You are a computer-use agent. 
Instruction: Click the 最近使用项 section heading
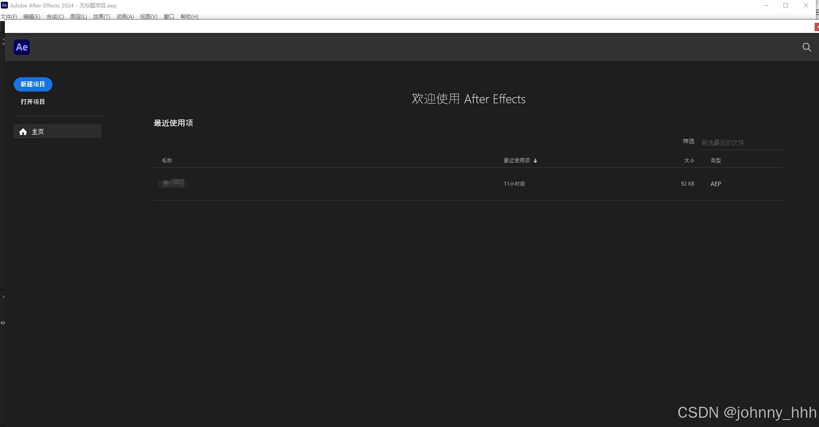pos(173,123)
